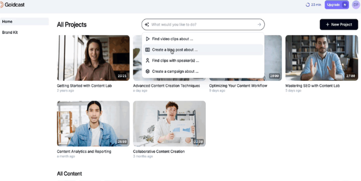Choose 'Create a campaign about ...' suggestion
The image size is (361, 181).
point(175,71)
